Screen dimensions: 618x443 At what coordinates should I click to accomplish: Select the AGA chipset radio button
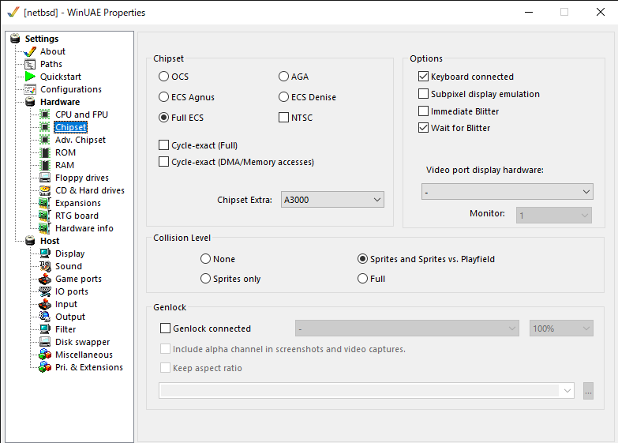[284, 77]
